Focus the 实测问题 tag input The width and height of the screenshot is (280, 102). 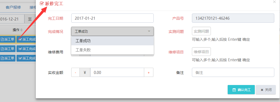pos(201,31)
